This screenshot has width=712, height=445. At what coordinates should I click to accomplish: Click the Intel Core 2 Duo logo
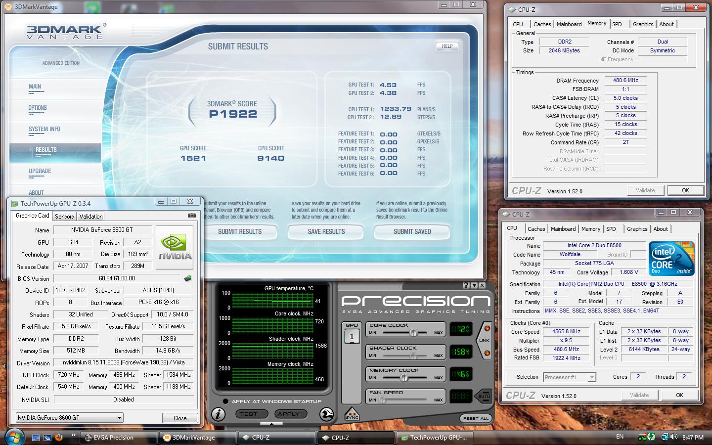[672, 259]
